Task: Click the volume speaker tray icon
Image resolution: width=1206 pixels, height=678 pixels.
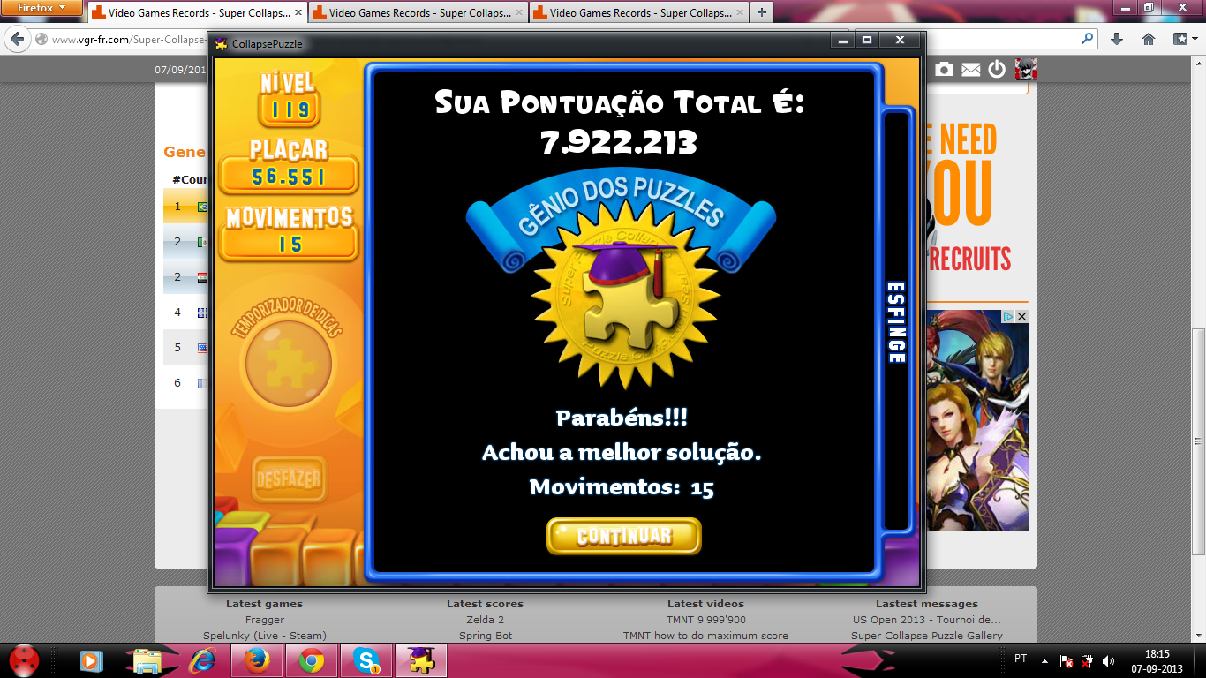Action: (1109, 660)
